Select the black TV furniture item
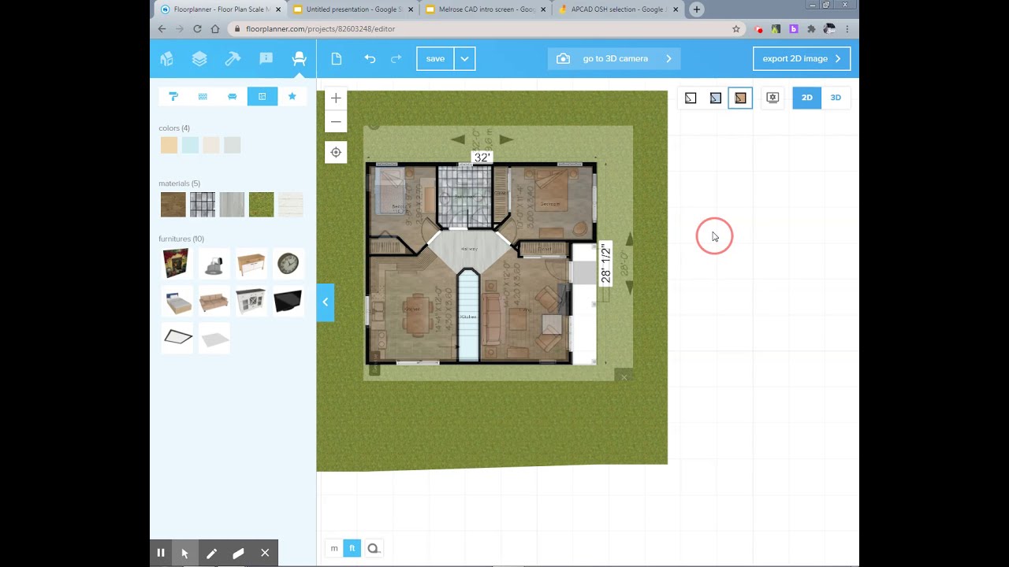The height and width of the screenshot is (567, 1009). (289, 302)
